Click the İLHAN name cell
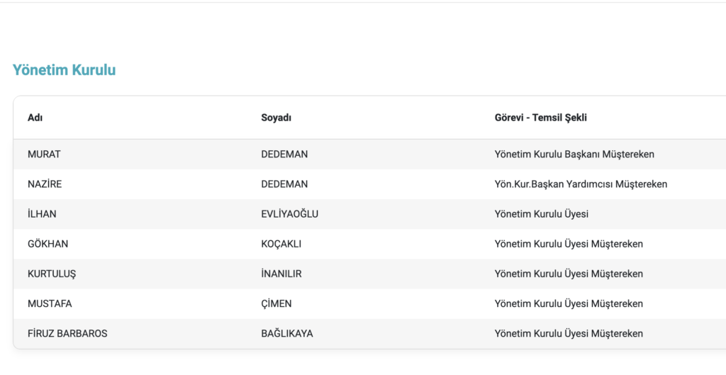The width and height of the screenshot is (726, 375). coord(42,214)
